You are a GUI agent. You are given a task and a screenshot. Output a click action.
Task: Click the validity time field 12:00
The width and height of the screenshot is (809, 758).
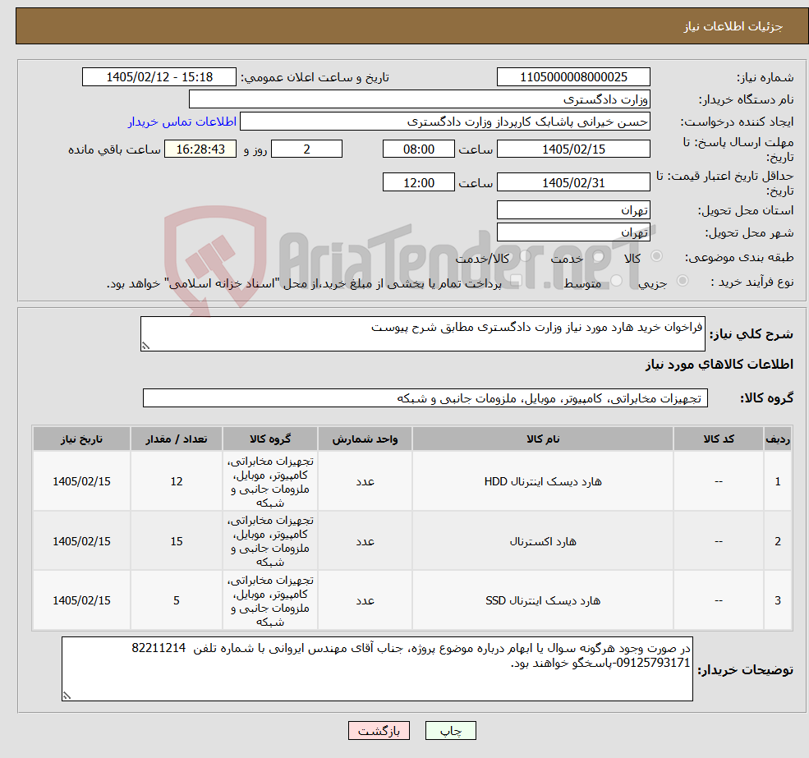coord(418,182)
